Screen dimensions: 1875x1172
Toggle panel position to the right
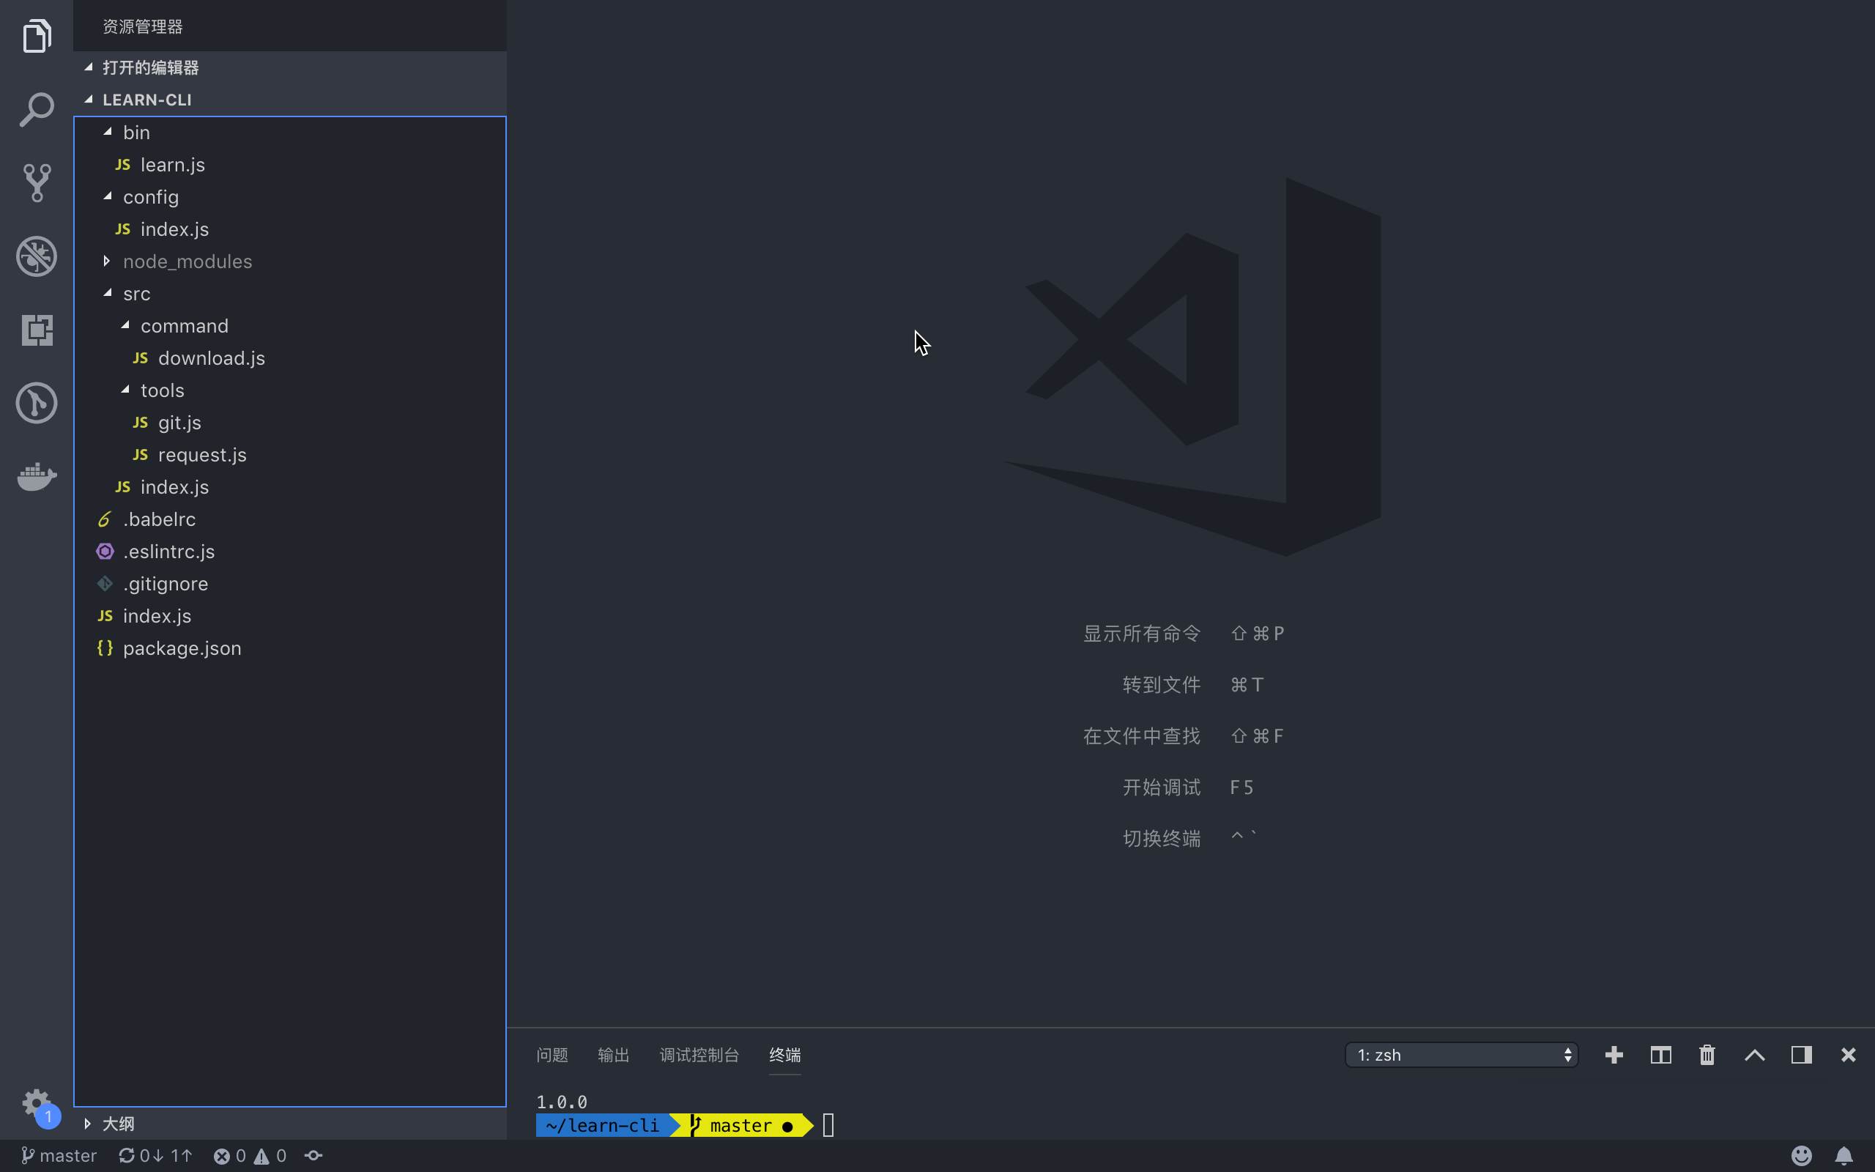tap(1800, 1055)
